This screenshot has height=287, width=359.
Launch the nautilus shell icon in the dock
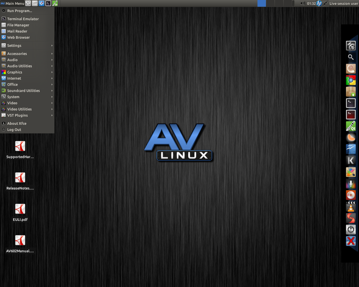[351, 69]
